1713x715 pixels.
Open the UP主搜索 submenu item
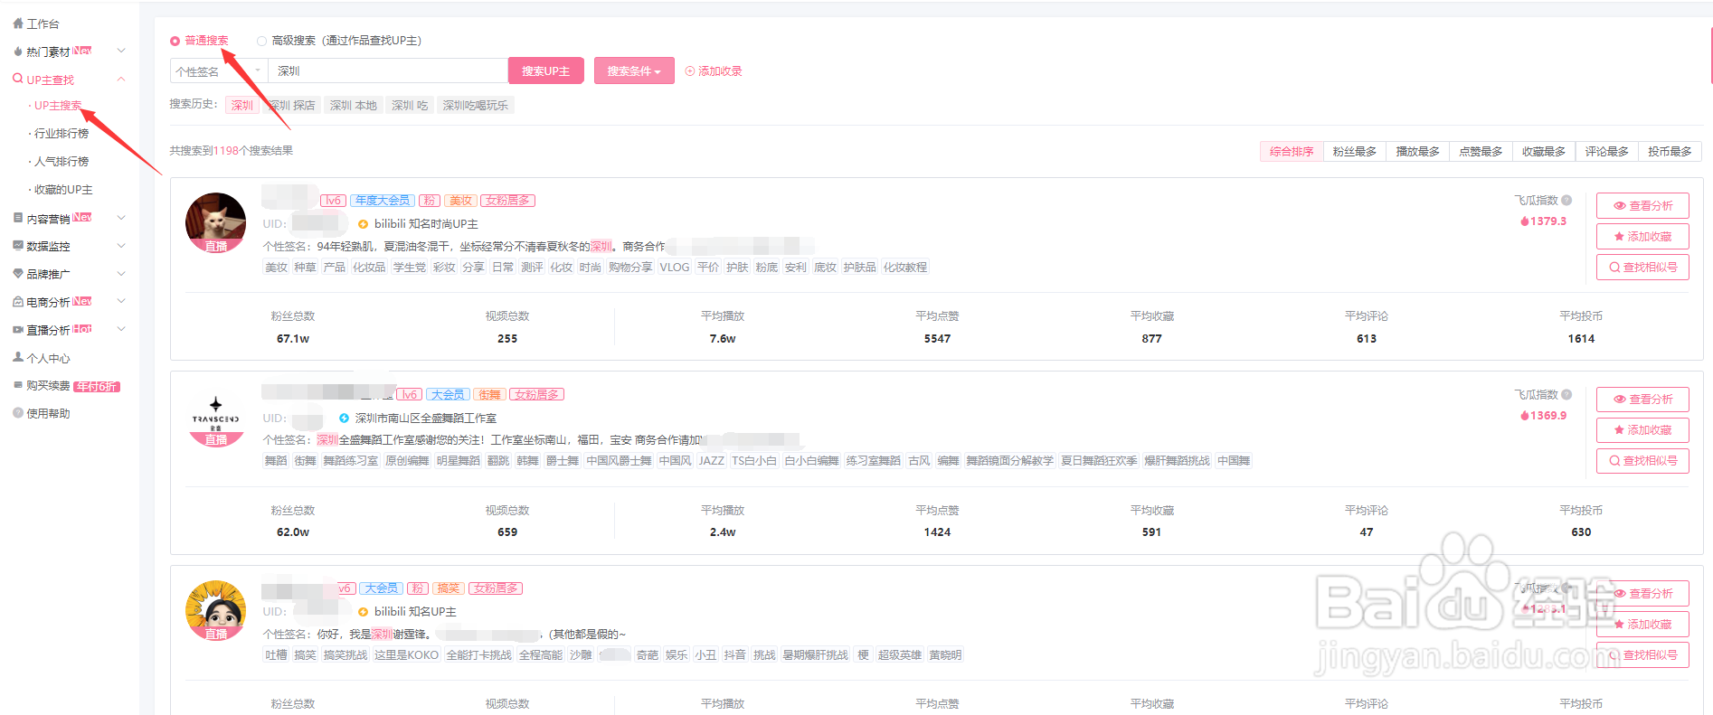(x=58, y=106)
